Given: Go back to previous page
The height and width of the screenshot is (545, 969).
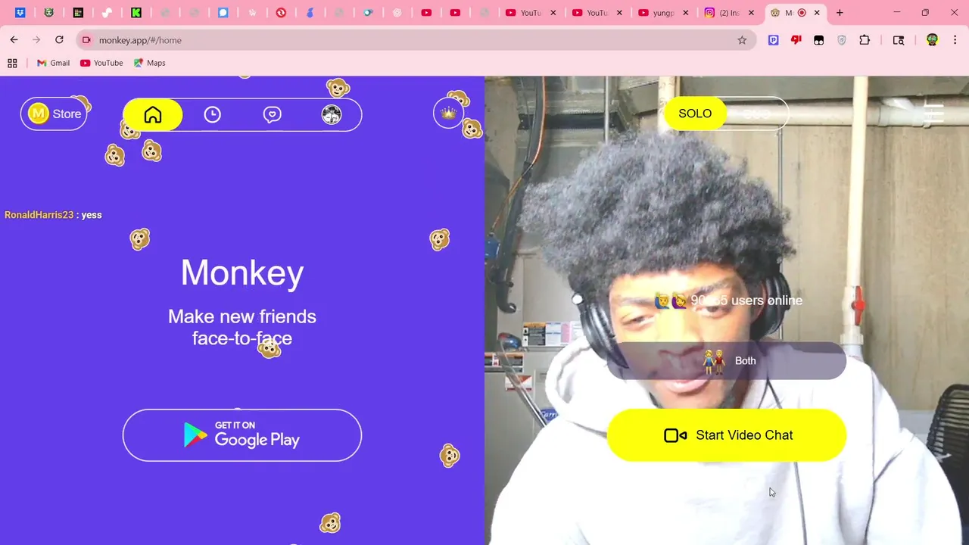Looking at the screenshot, I should pyautogui.click(x=14, y=40).
